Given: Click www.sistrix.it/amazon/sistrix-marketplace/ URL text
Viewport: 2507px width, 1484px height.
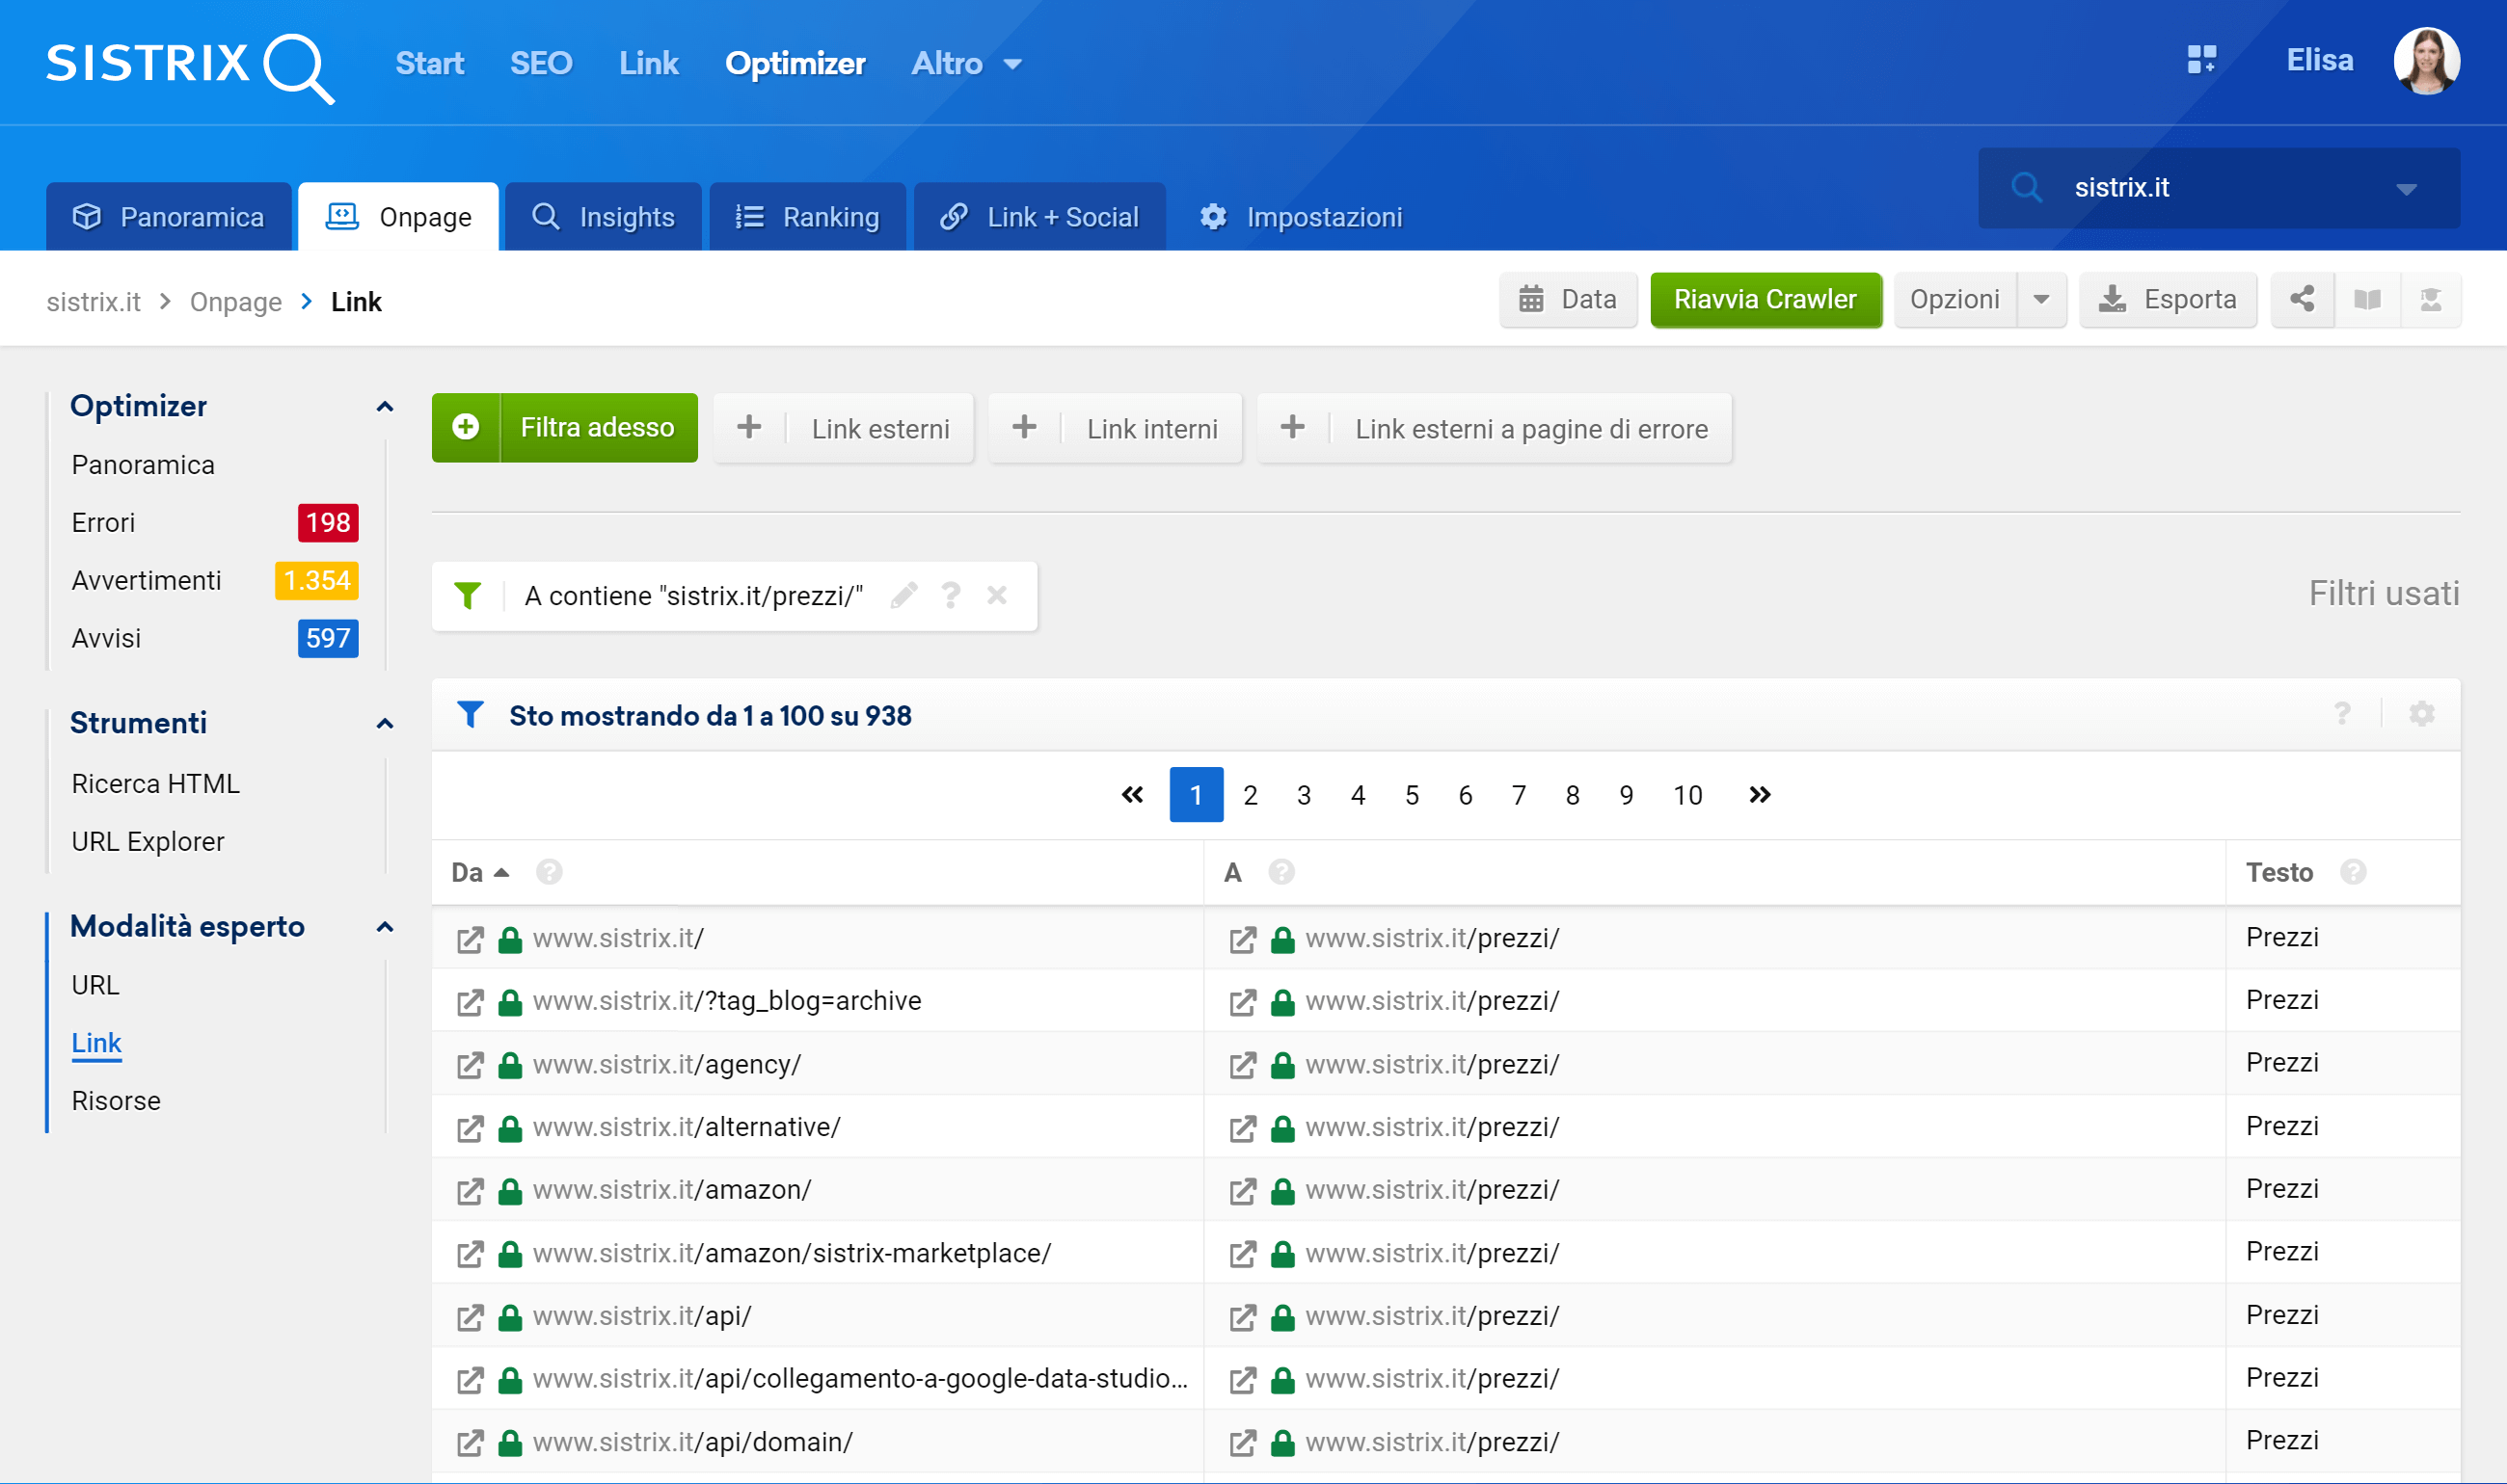Looking at the screenshot, I should [x=793, y=1254].
